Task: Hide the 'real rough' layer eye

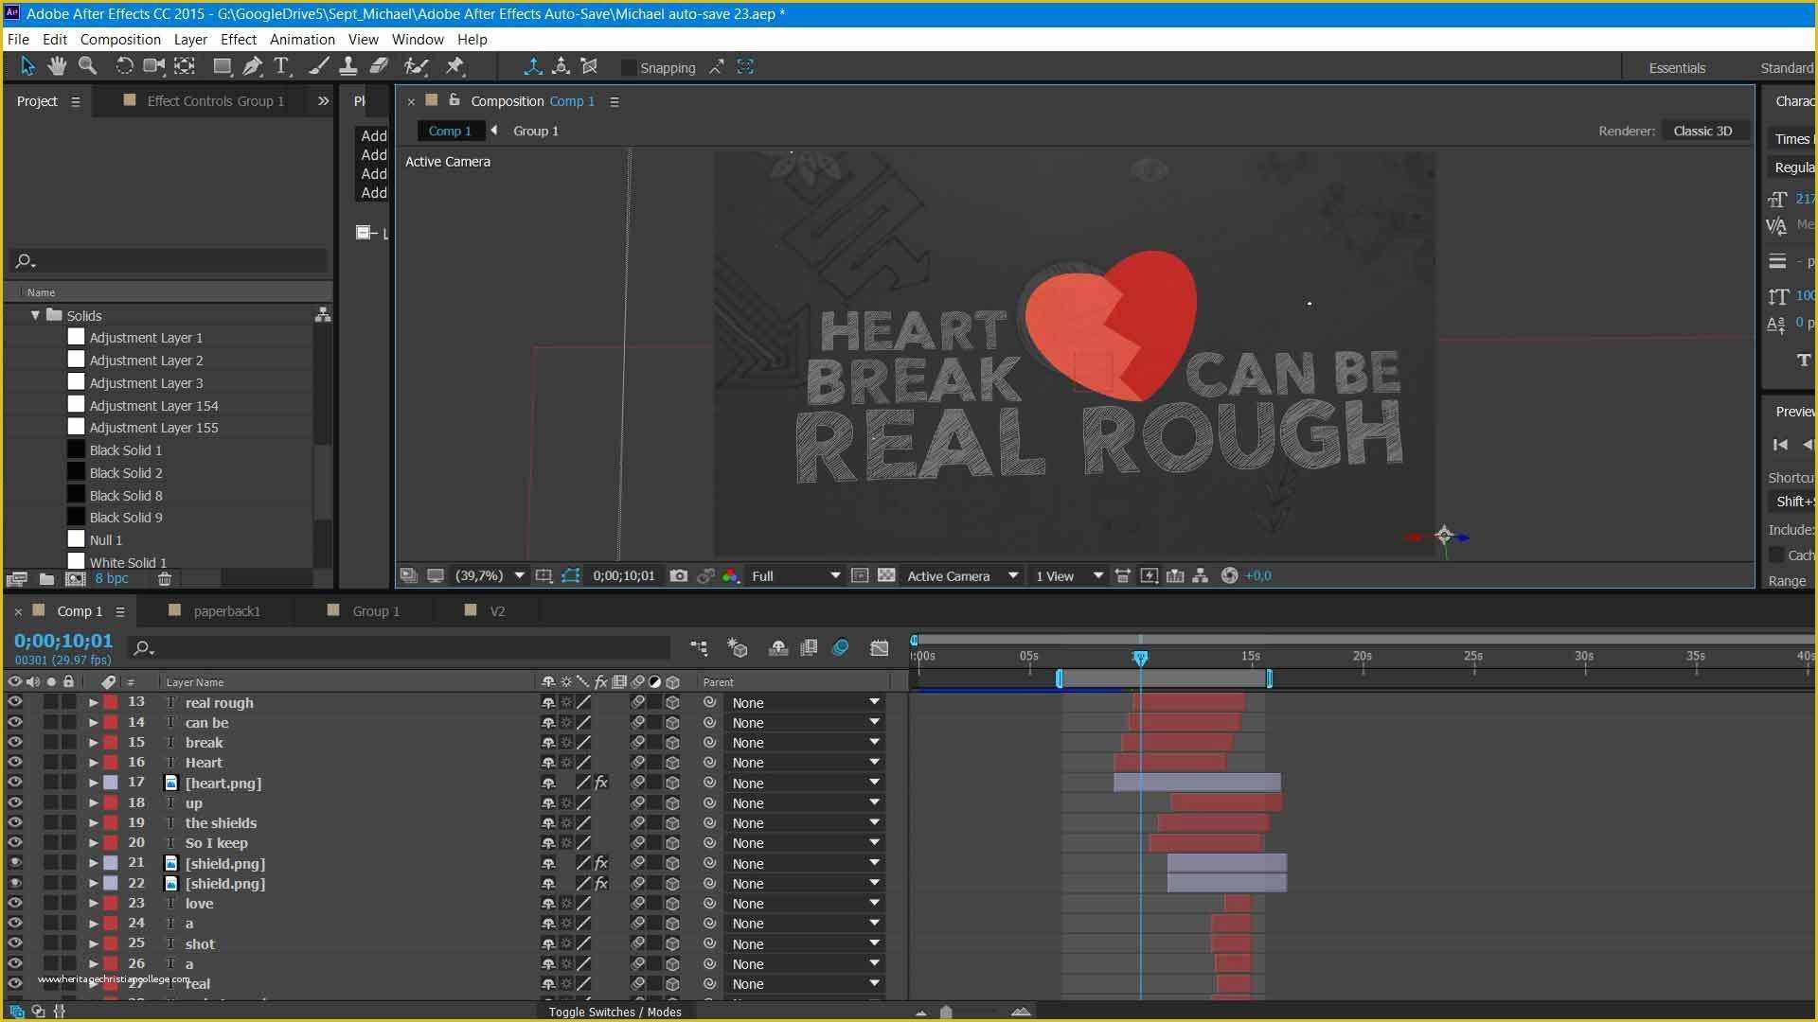Action: pyautogui.click(x=15, y=702)
